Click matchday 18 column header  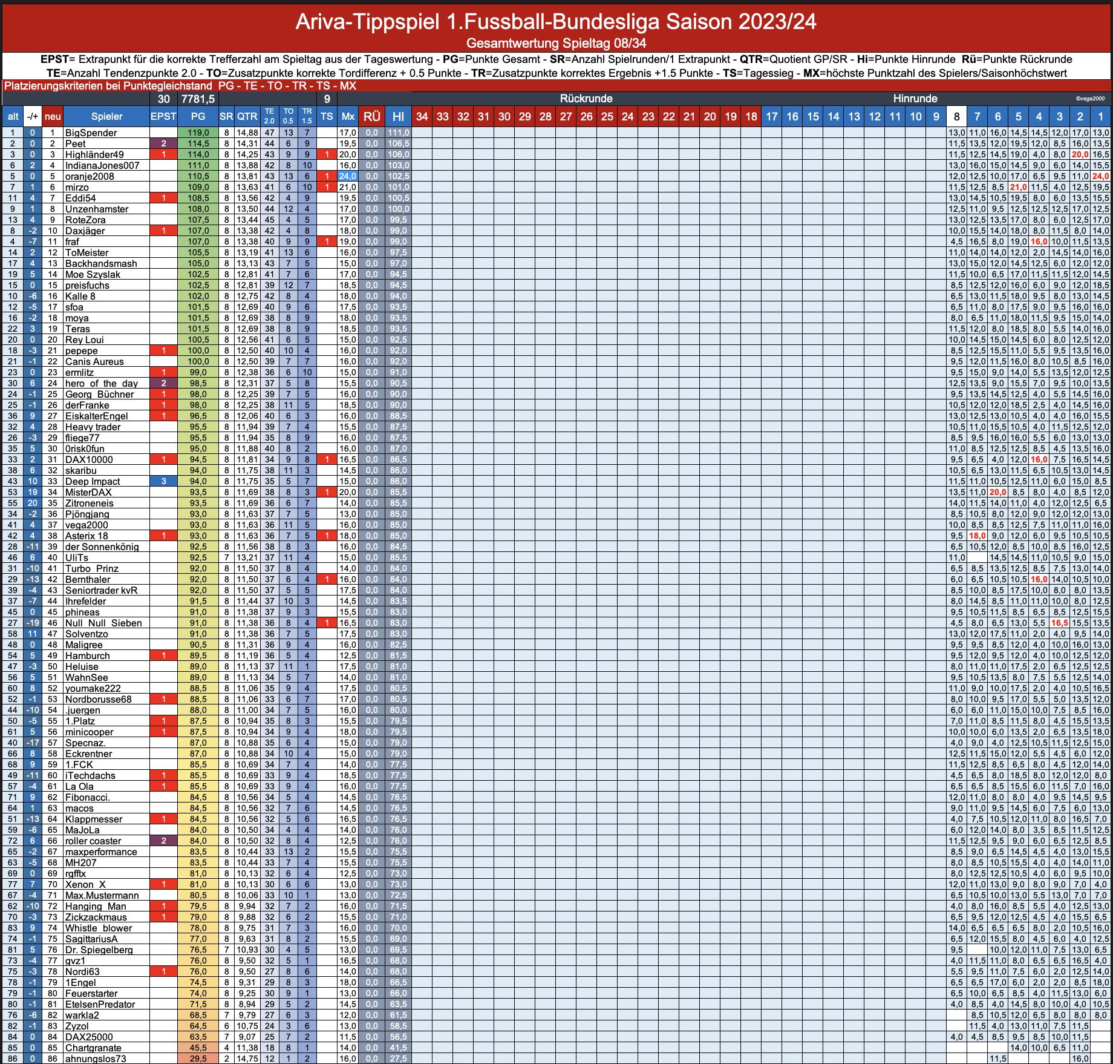click(x=751, y=117)
